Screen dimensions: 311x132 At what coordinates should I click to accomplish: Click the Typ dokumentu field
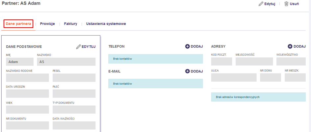[x=74, y=110]
